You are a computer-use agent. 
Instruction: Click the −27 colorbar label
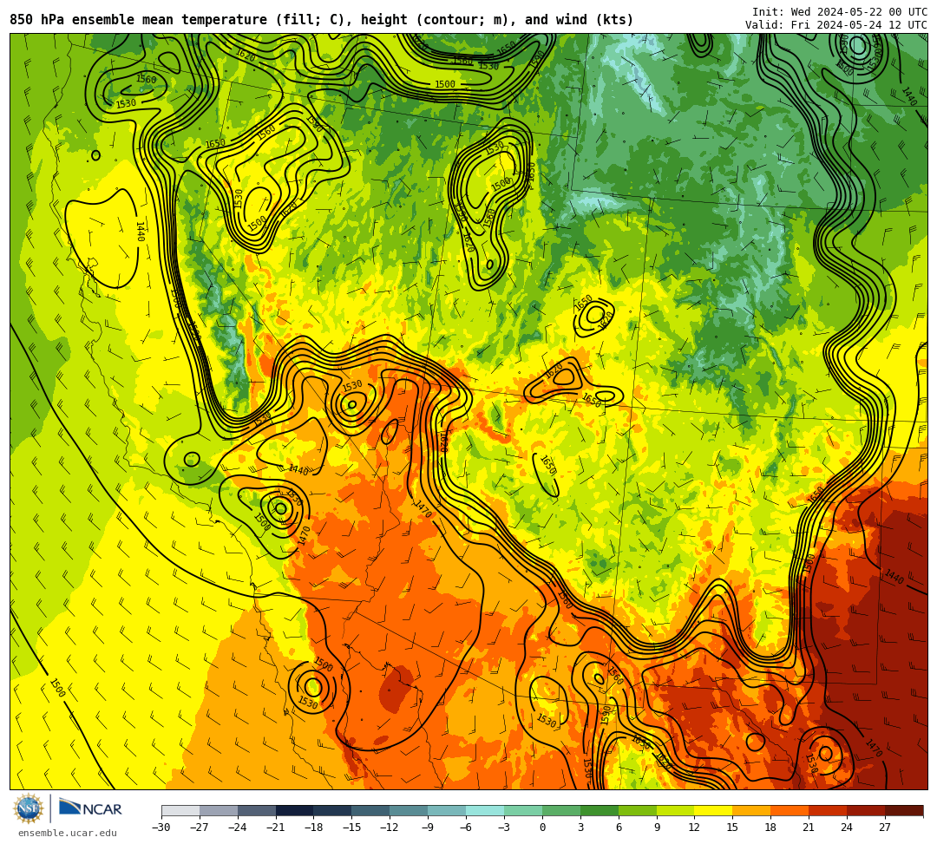coord(200,828)
